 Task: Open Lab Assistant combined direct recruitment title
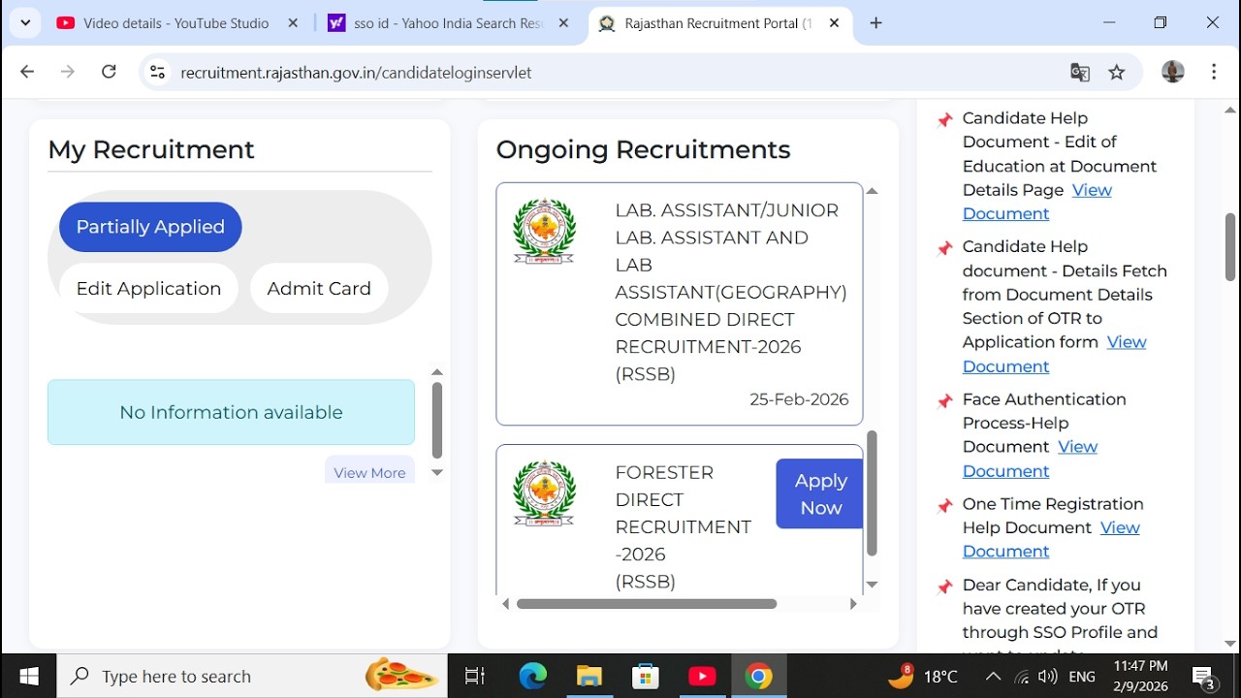[731, 292]
